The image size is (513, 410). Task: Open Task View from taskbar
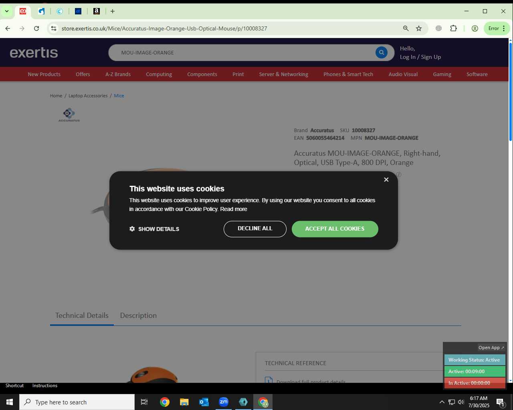pos(144,402)
